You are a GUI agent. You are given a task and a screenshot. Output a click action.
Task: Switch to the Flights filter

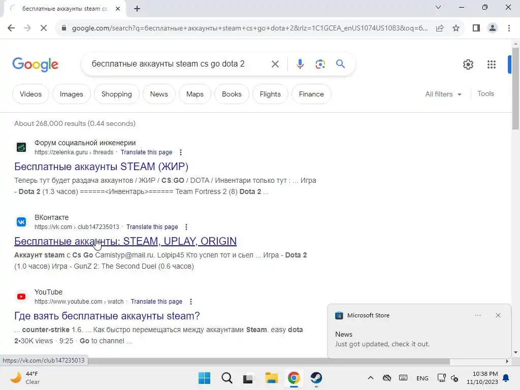pos(270,94)
